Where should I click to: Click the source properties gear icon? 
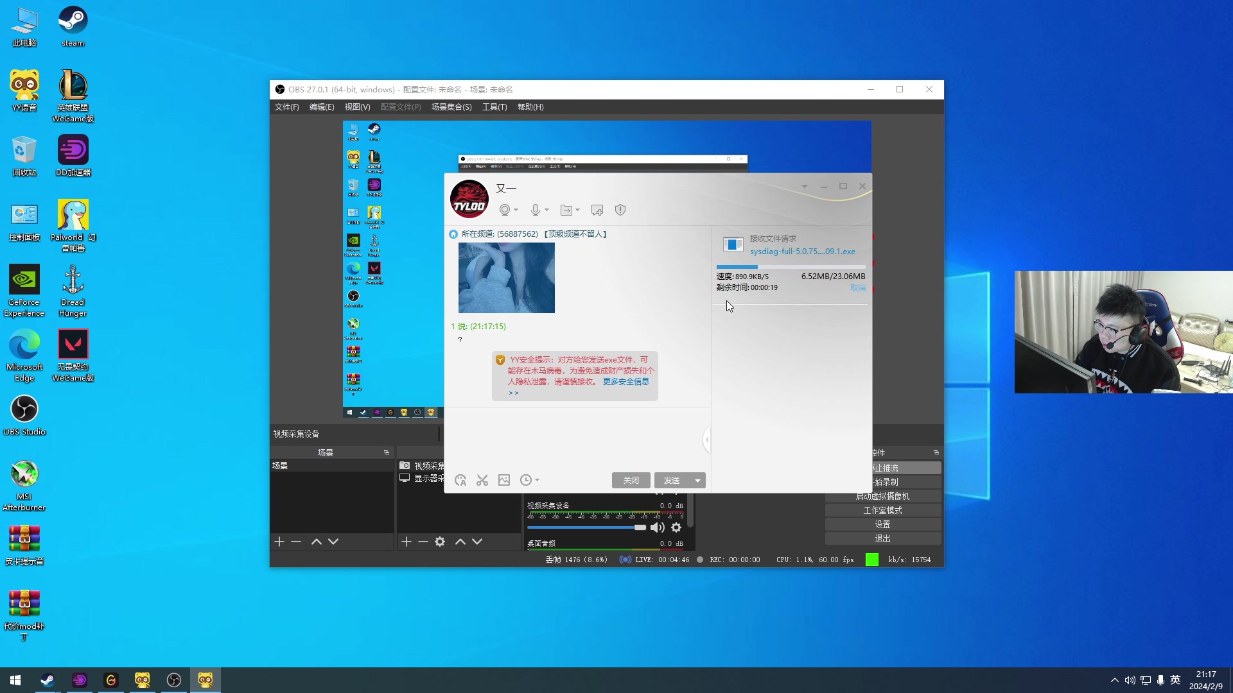point(440,542)
